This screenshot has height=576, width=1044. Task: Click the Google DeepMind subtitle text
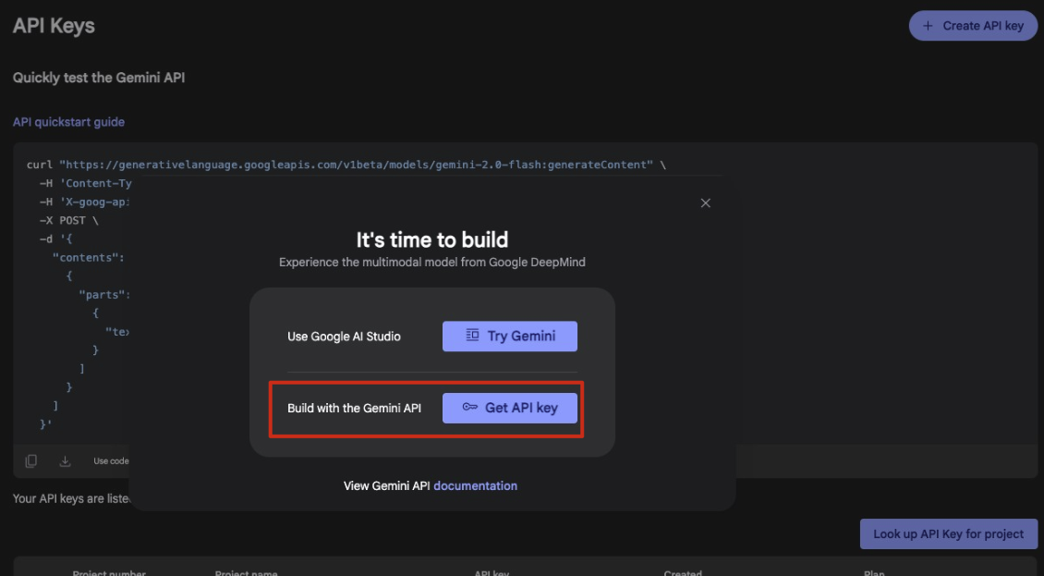[432, 263]
